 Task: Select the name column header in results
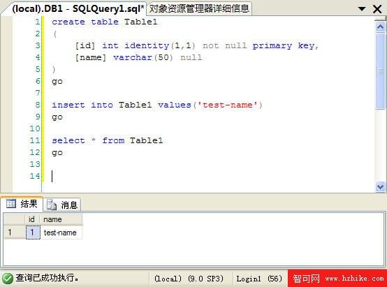point(61,219)
